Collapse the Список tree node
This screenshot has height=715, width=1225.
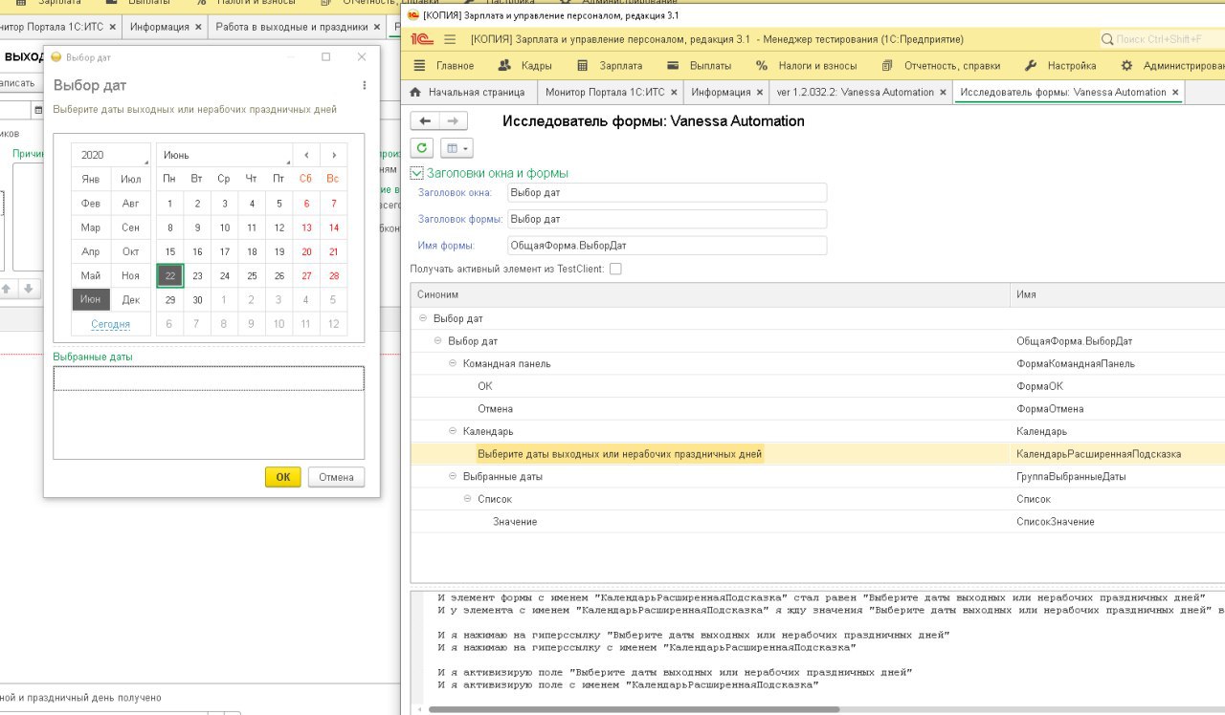468,499
